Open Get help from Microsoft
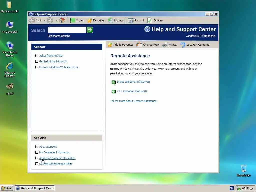Screen dimensions: 256x192 [53, 61]
